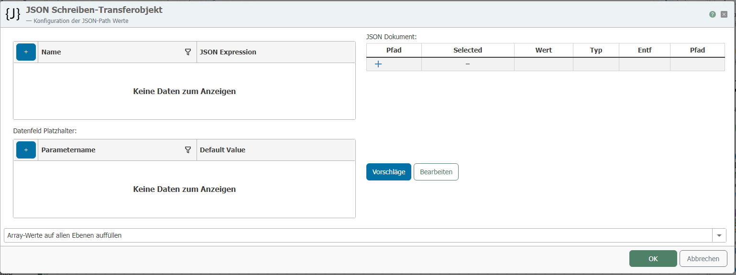Screen dimensions: 736x275
Task: Click the JSON Transferobjekt logo icon
Action: coord(13,13)
